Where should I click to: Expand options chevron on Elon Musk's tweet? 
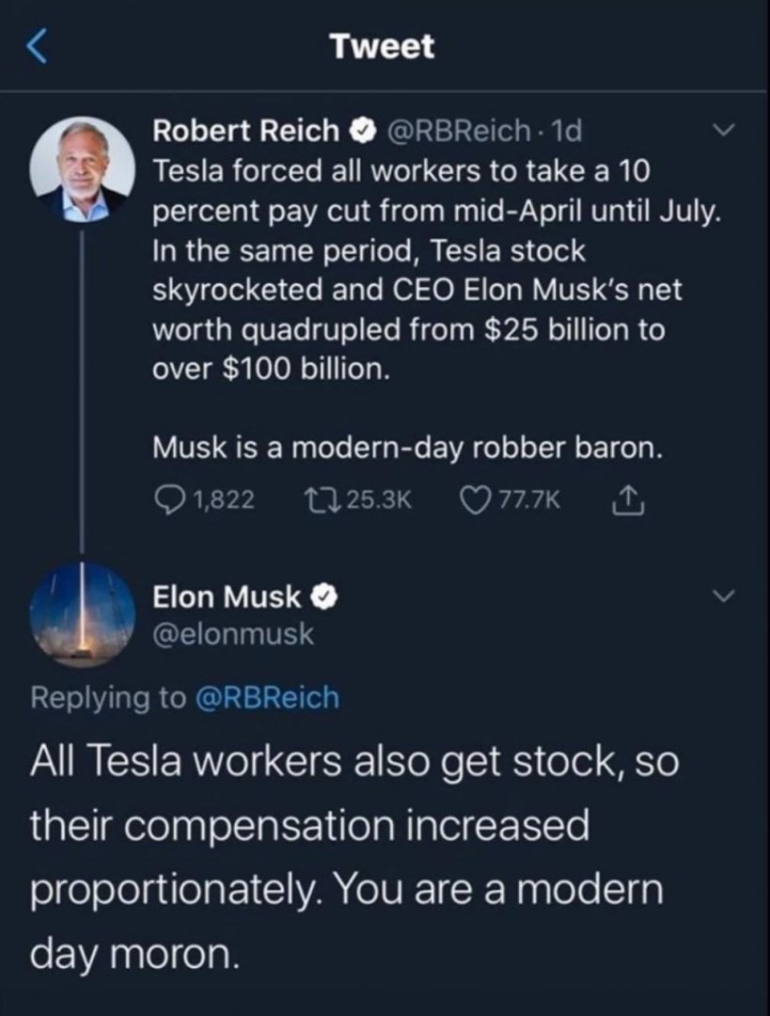722,596
